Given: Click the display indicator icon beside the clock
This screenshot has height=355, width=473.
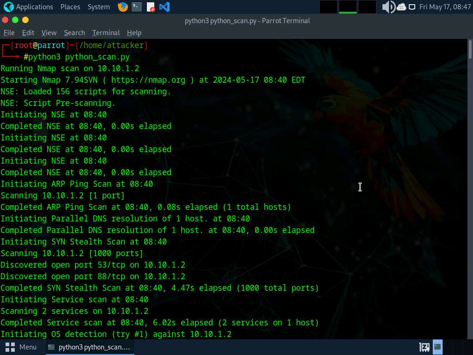Looking at the screenshot, I should [412, 7].
